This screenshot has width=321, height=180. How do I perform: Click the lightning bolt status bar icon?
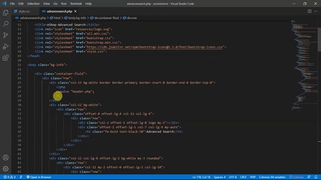click(x=21, y=177)
